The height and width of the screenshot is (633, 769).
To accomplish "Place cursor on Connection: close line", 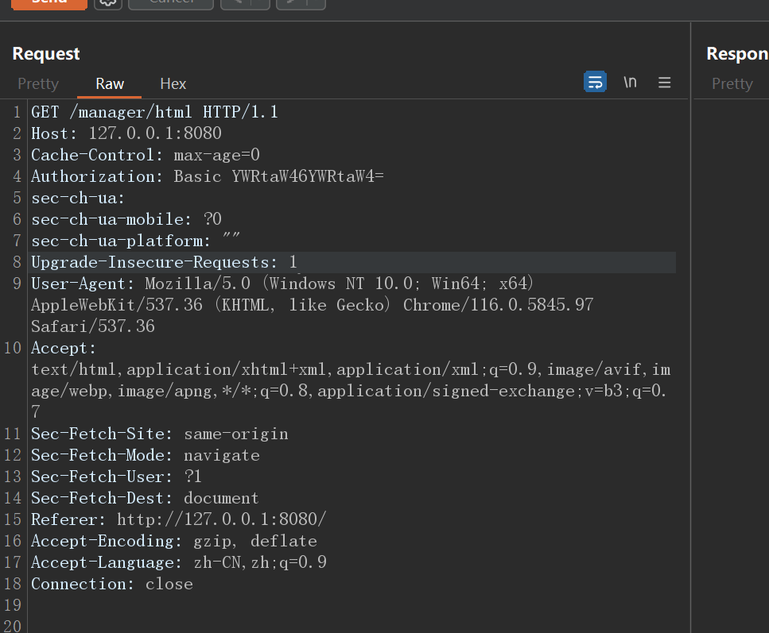I will tap(111, 584).
